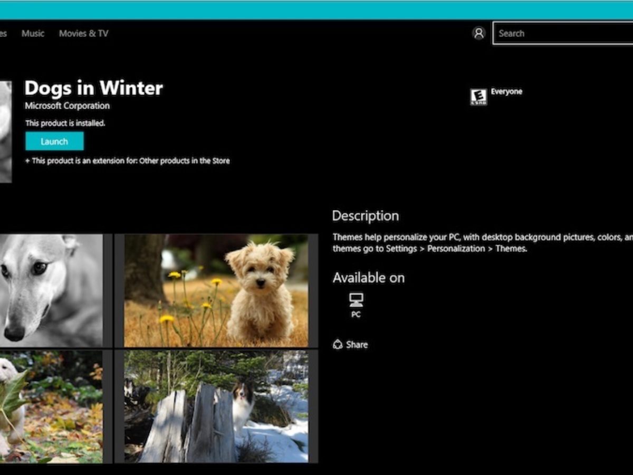
Task: Launch the Dogs in Winter theme
Action: point(54,141)
